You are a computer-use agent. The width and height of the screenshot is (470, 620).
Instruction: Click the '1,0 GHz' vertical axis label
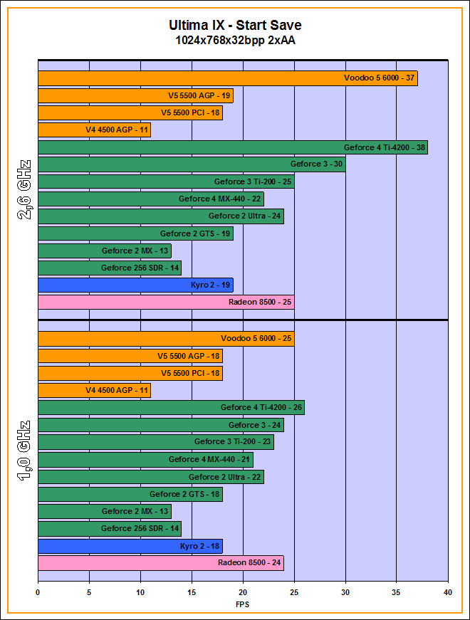tap(24, 451)
